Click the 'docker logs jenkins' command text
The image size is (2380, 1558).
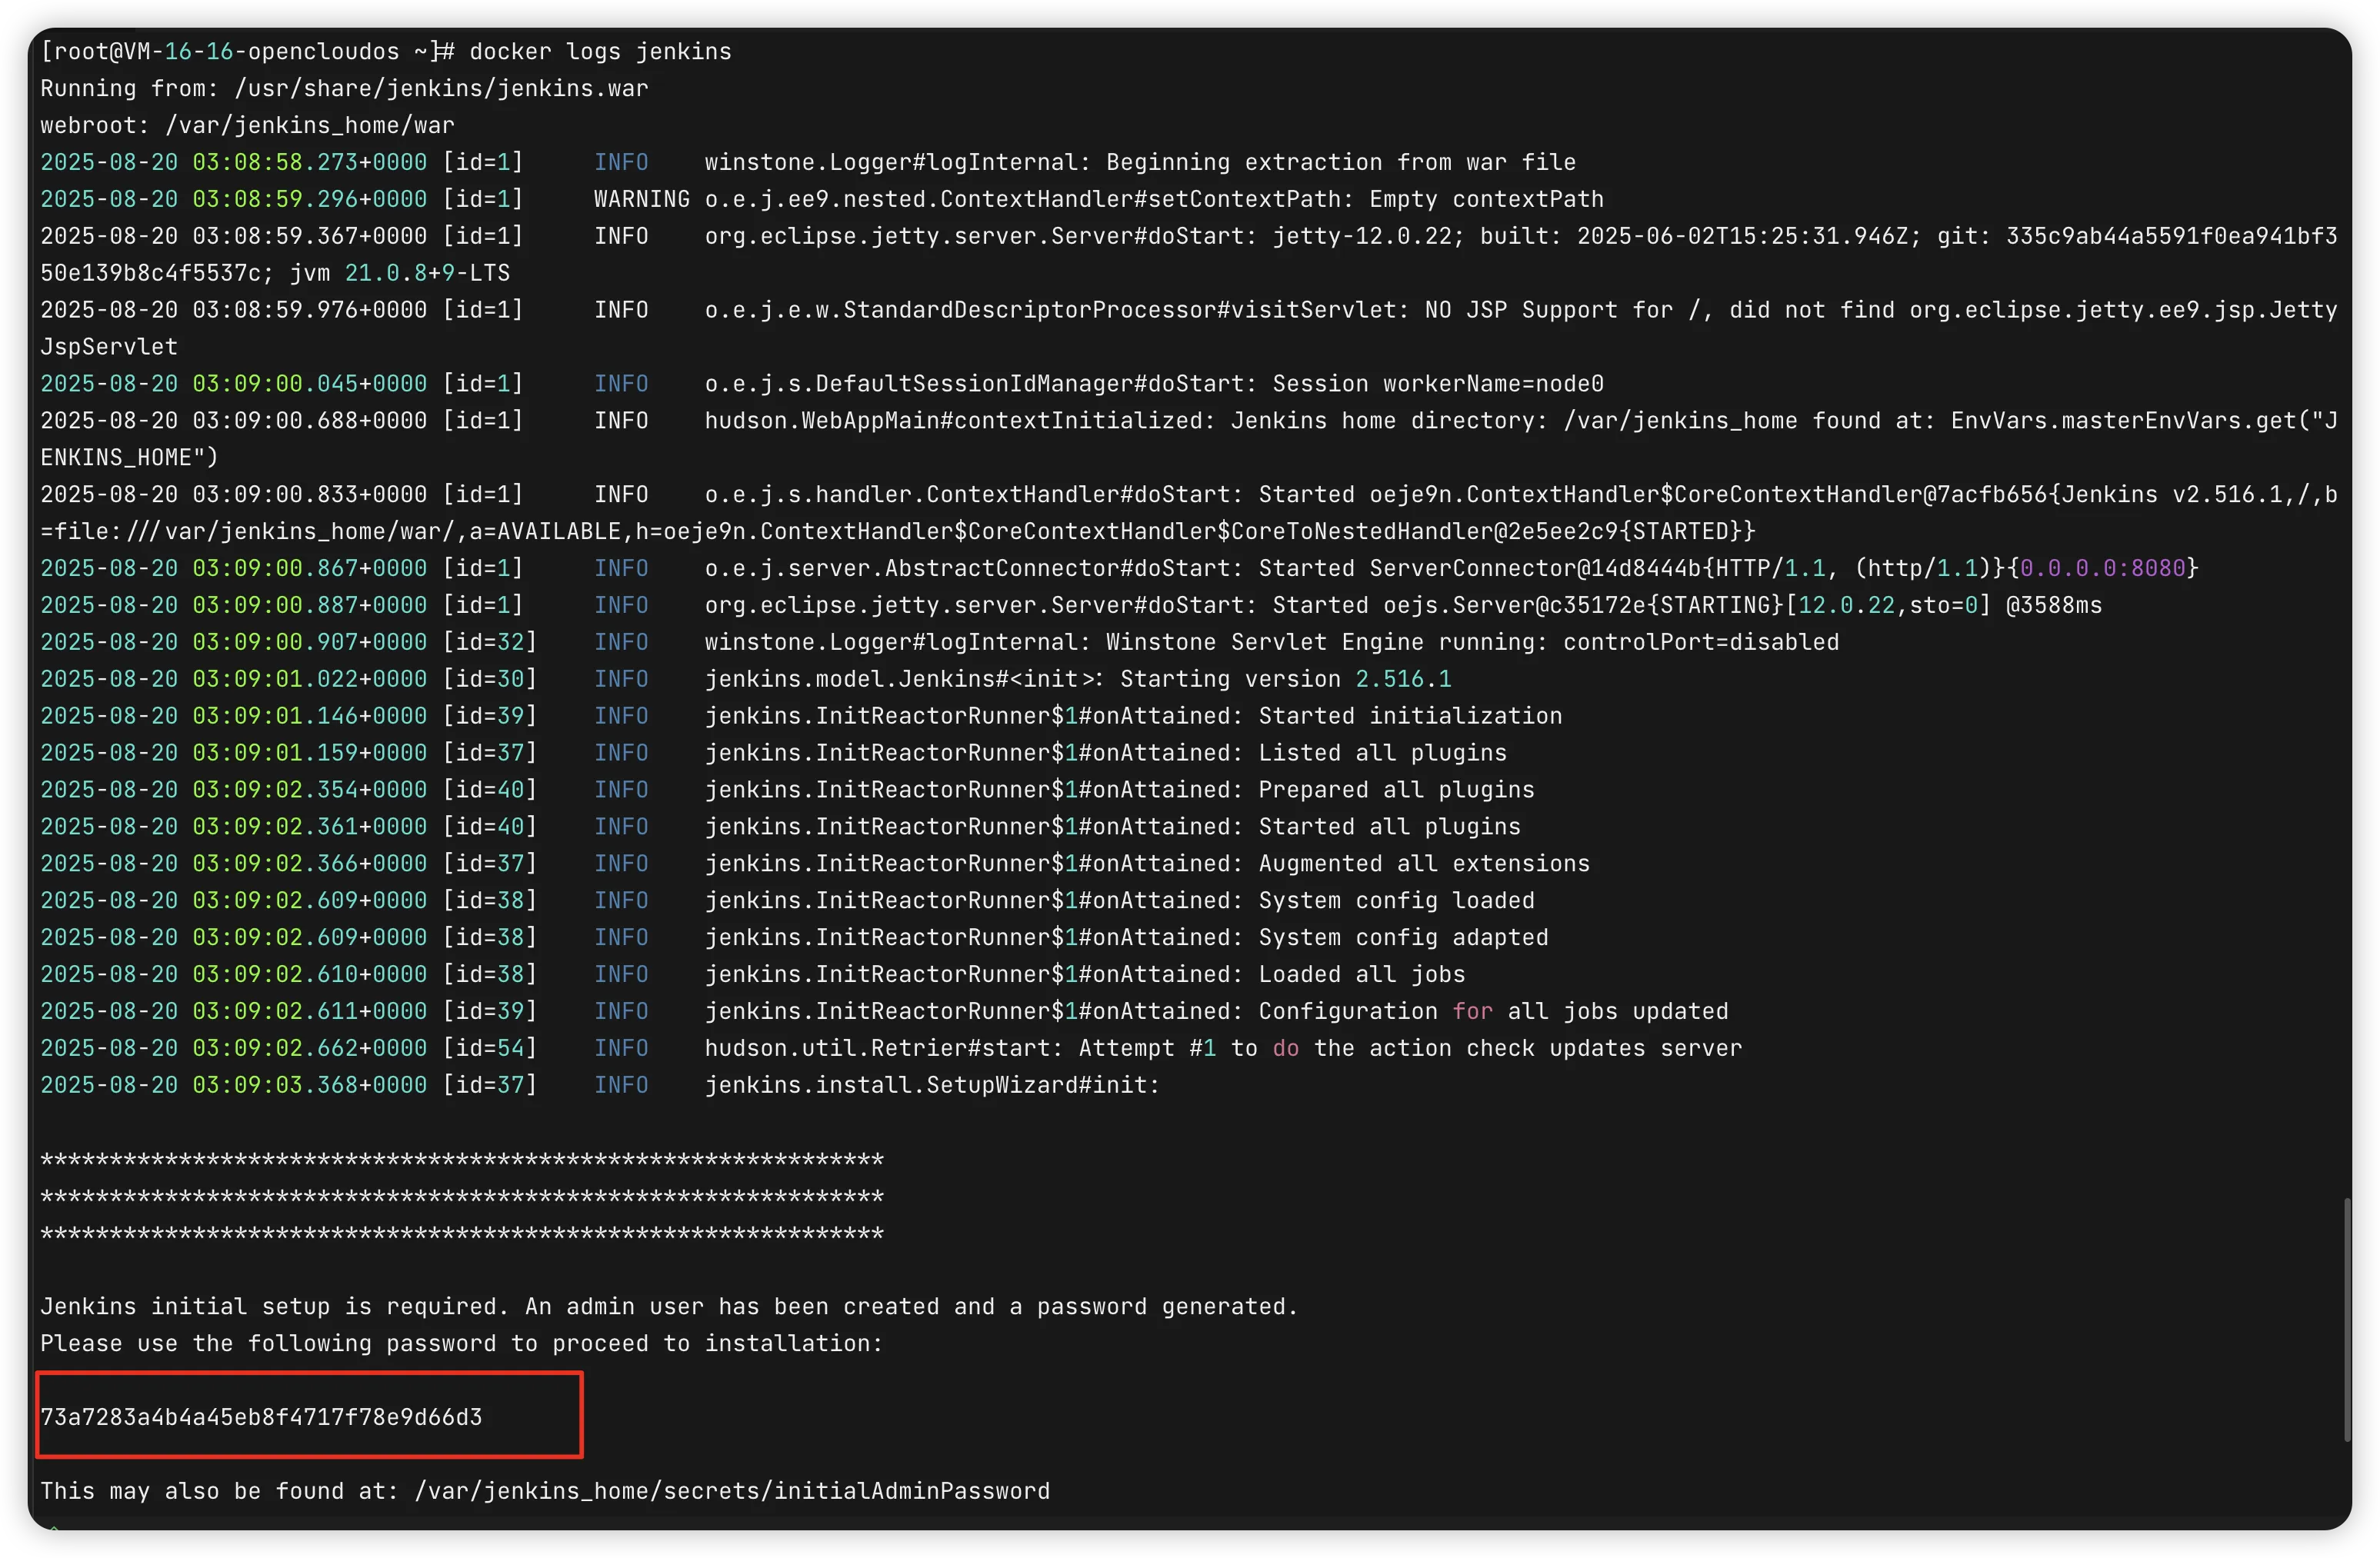tap(600, 51)
